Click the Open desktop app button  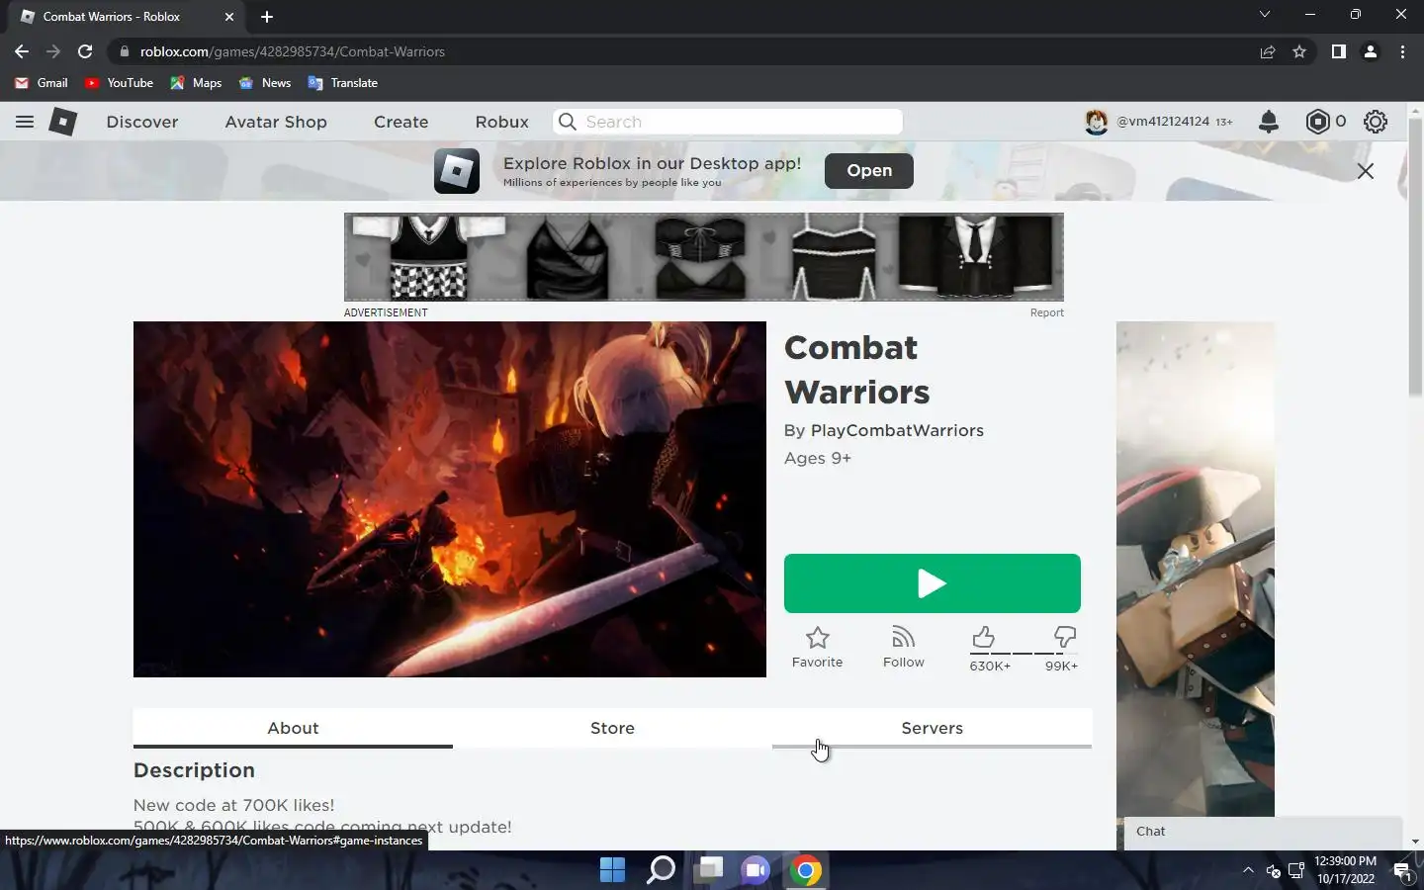coord(869,170)
